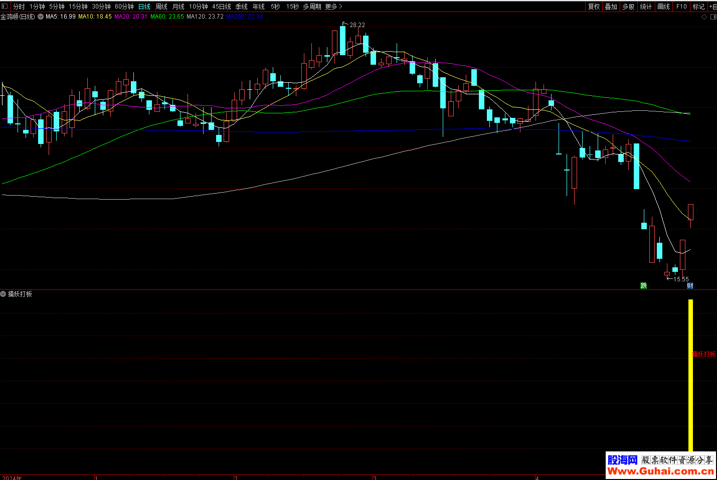Select the 30分钟 period tab
Viewport: 717px width, 480px height.
101,7
